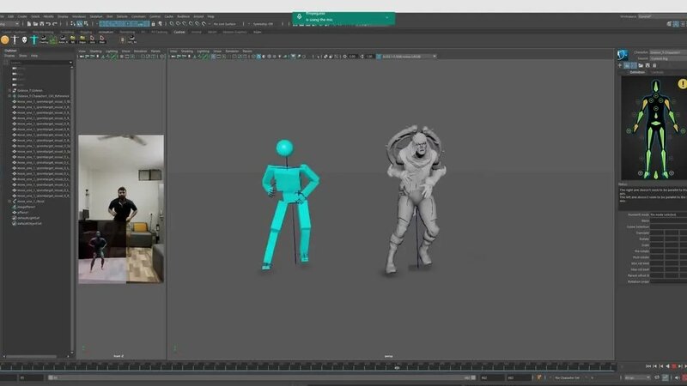
Task: Click the Save Scene icon
Action: (x=41, y=24)
